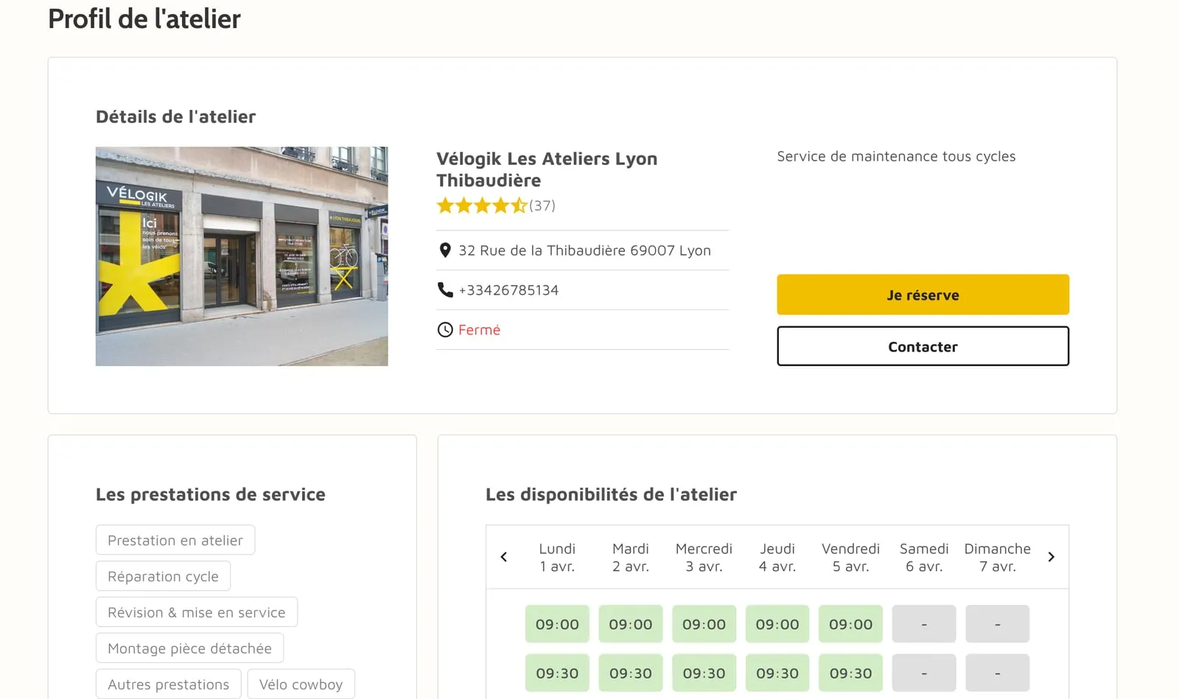Click the Mardi 2 avr. column header

tap(631, 558)
